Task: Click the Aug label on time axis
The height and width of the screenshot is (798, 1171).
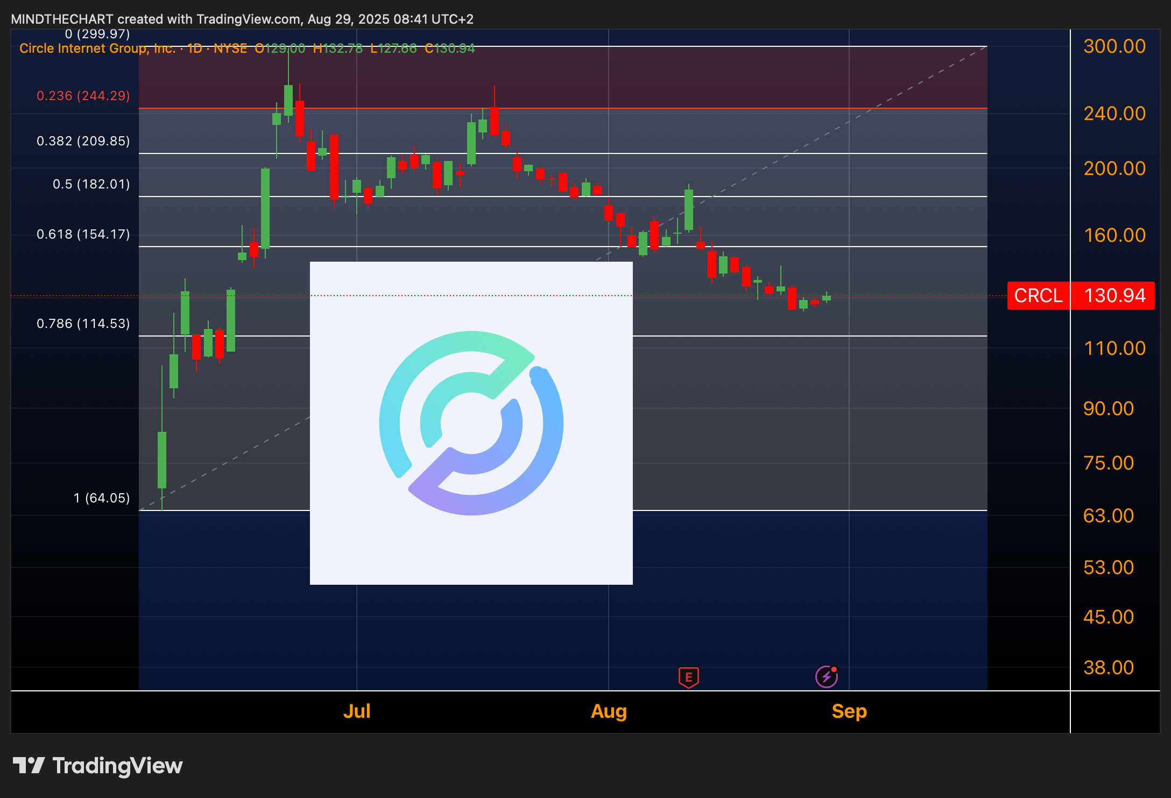Action: pyautogui.click(x=609, y=711)
